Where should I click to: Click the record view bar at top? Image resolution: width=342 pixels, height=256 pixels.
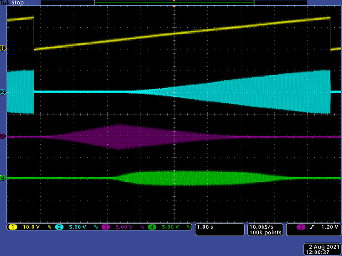click(x=174, y=3)
